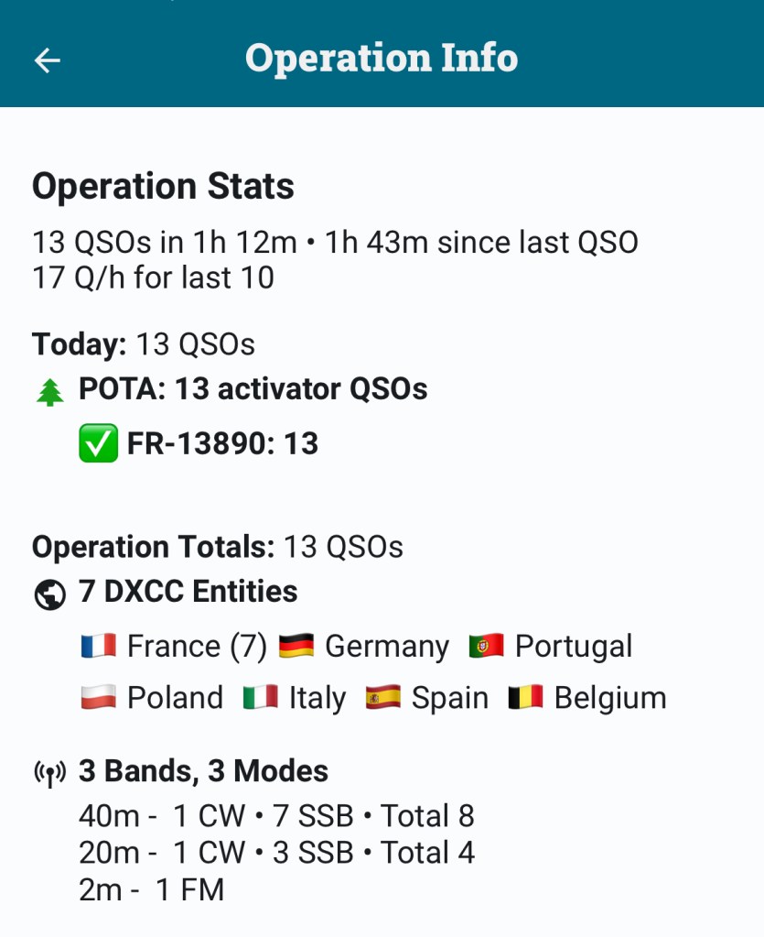Tap the Poland flag icon
764x937 pixels.
[x=98, y=698]
